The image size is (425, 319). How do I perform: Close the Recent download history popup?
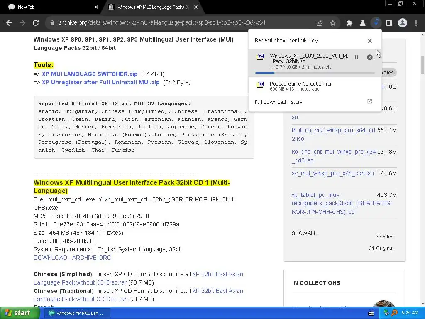point(370,41)
